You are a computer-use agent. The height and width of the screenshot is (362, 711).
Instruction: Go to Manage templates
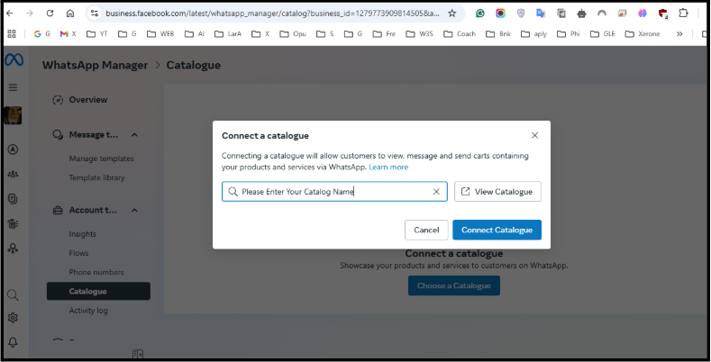101,158
